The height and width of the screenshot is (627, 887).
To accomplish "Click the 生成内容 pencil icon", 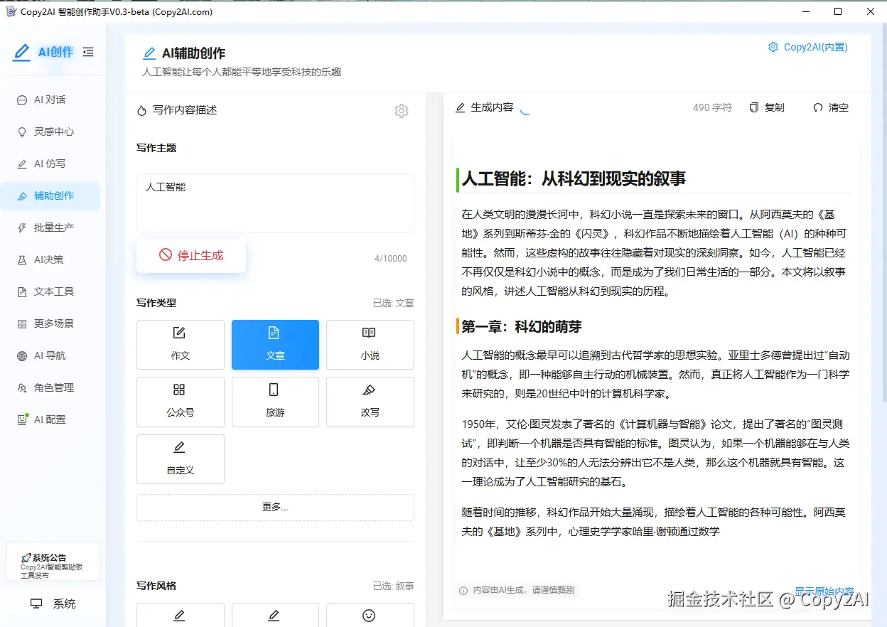I will 460,107.
